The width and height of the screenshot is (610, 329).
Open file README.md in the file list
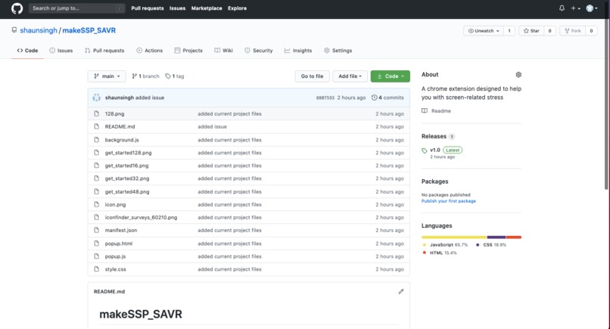point(120,127)
